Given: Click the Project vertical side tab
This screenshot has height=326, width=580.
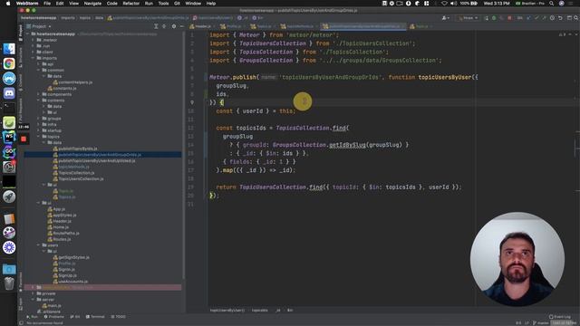Looking at the screenshot, I should click(x=20, y=33).
